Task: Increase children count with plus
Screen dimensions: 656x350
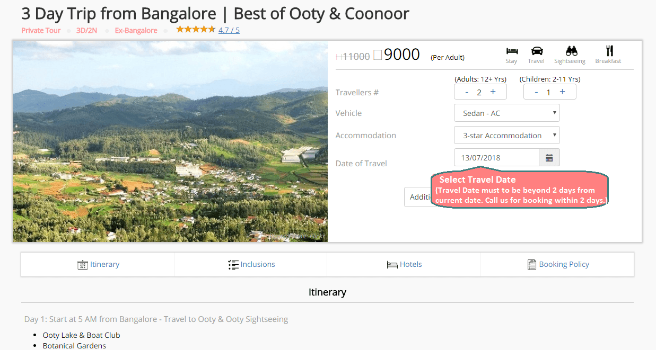Action: [x=563, y=92]
